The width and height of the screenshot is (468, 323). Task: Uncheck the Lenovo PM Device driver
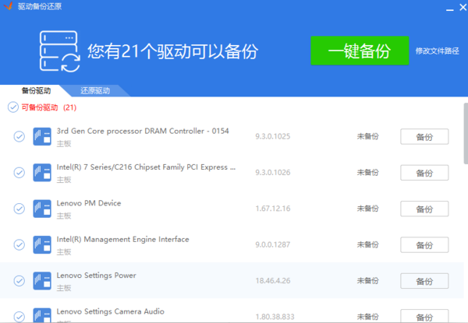tap(19, 209)
